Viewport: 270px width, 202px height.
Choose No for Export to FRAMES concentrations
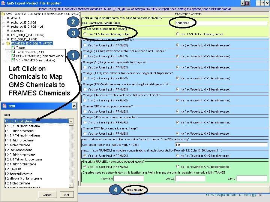point(177,166)
